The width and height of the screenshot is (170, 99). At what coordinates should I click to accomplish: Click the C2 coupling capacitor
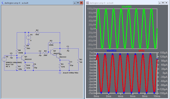(x=40, y=53)
